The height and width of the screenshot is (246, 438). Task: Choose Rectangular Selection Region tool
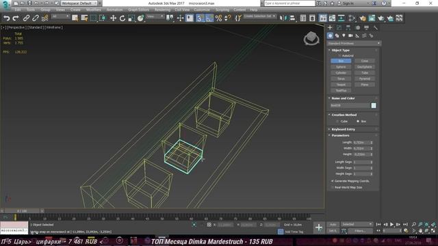(93, 18)
